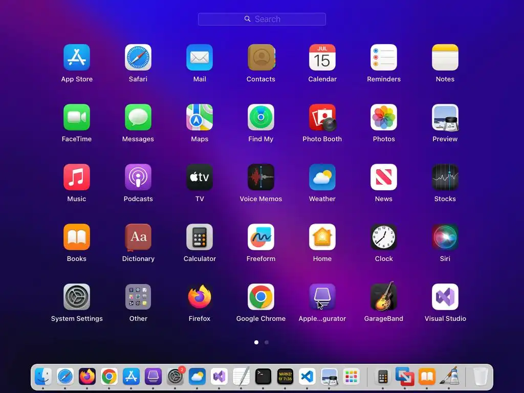Select the first Launchpad page dot

click(256, 342)
